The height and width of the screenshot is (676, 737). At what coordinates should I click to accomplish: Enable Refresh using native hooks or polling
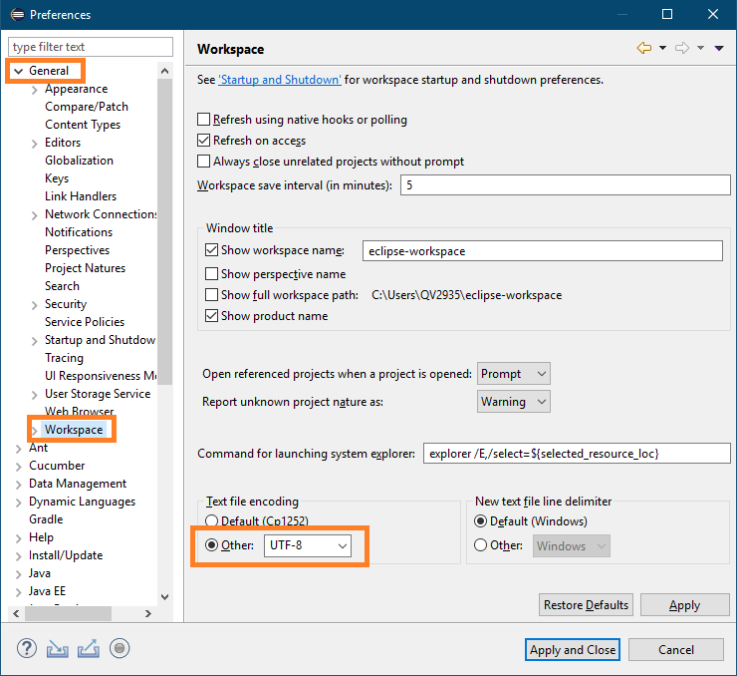tap(204, 120)
